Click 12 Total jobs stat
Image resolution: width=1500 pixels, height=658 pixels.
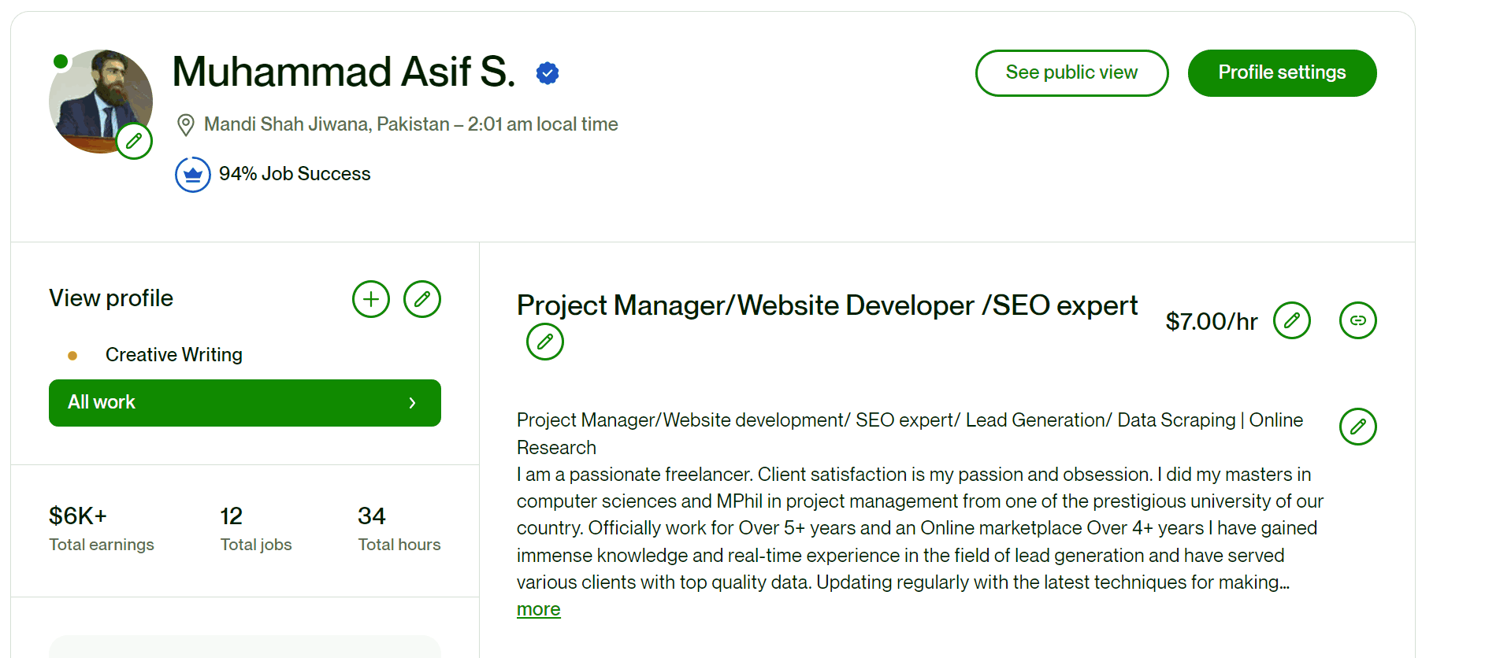(x=256, y=529)
